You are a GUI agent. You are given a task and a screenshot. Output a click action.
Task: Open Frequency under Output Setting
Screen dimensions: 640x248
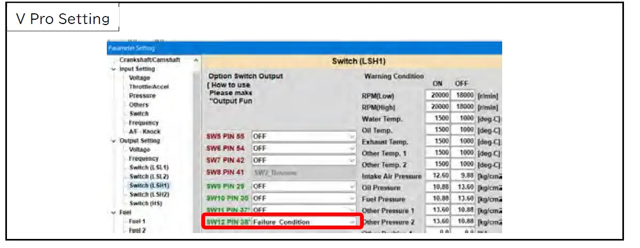[x=144, y=158]
